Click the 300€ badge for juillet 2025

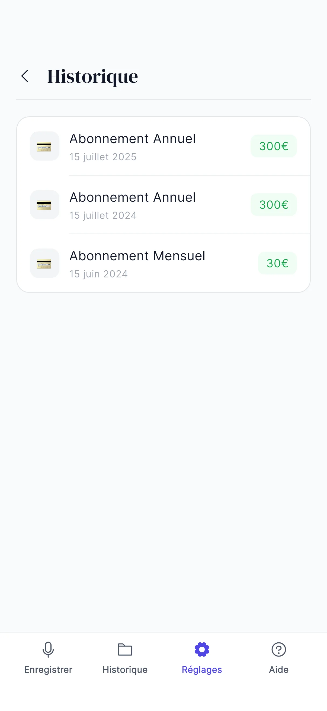274,146
